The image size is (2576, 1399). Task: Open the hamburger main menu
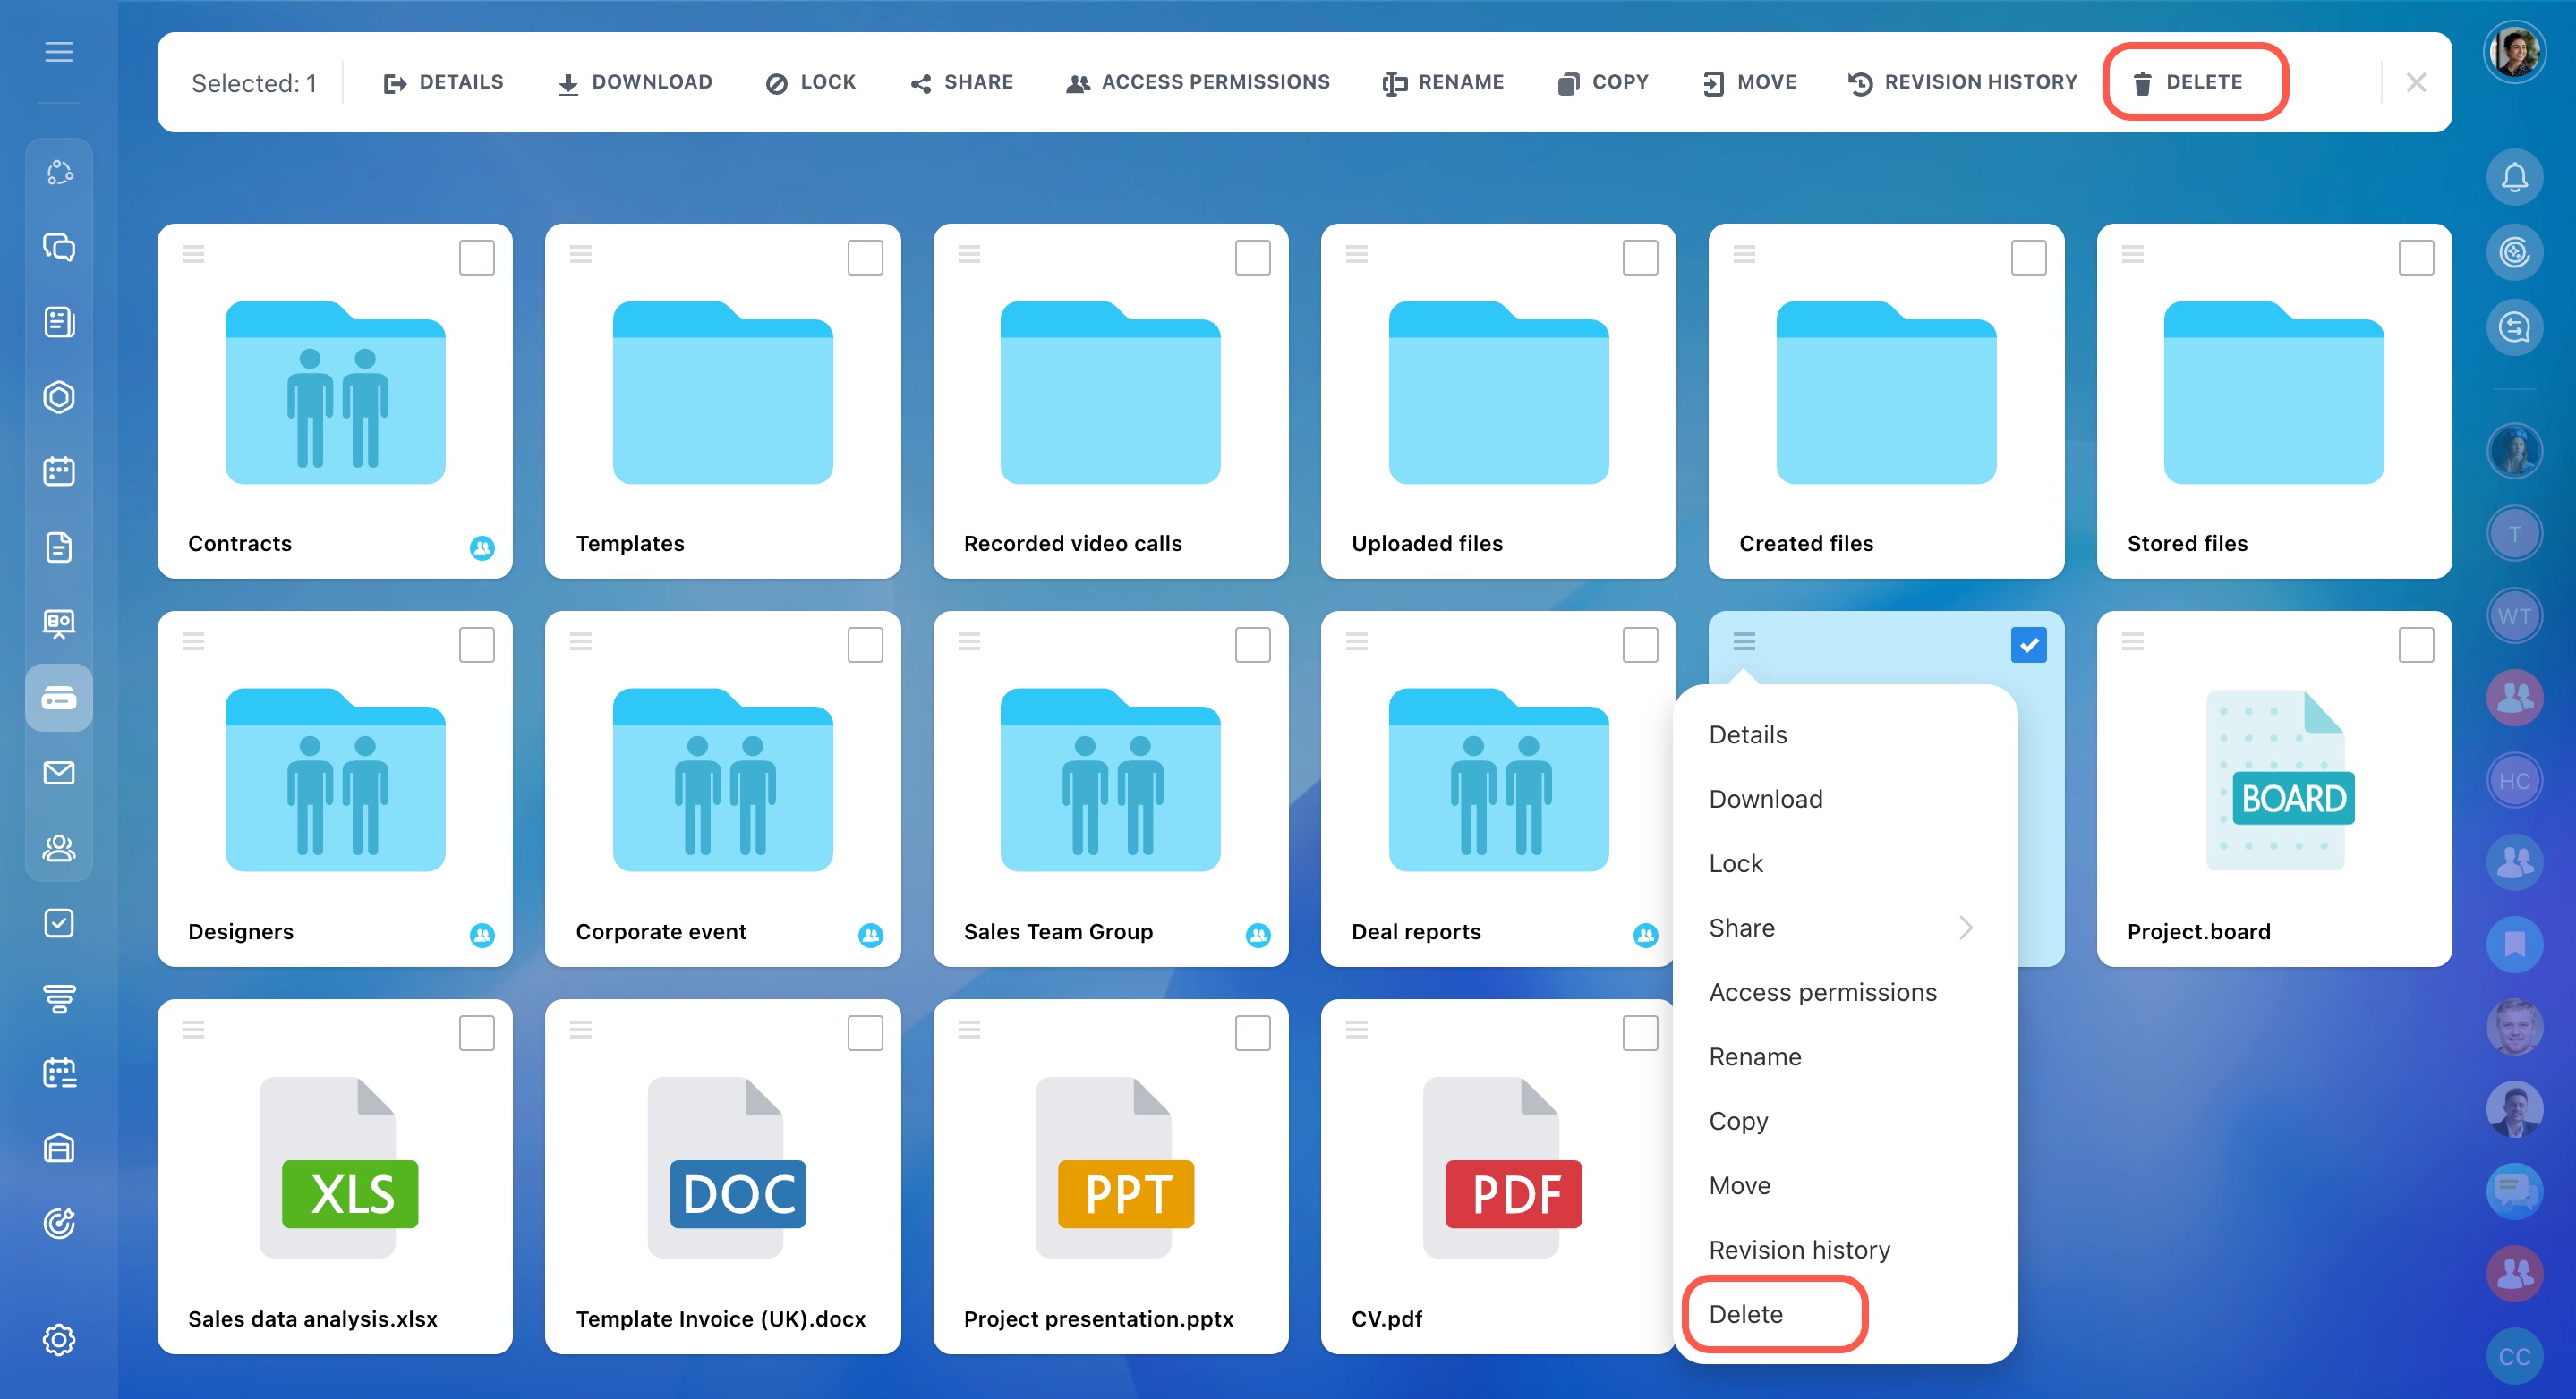59,52
